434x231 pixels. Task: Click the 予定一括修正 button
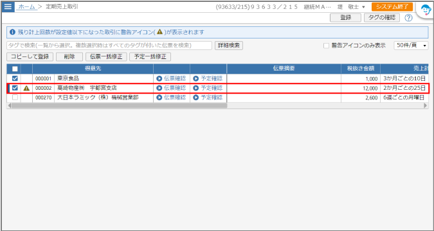(x=150, y=57)
